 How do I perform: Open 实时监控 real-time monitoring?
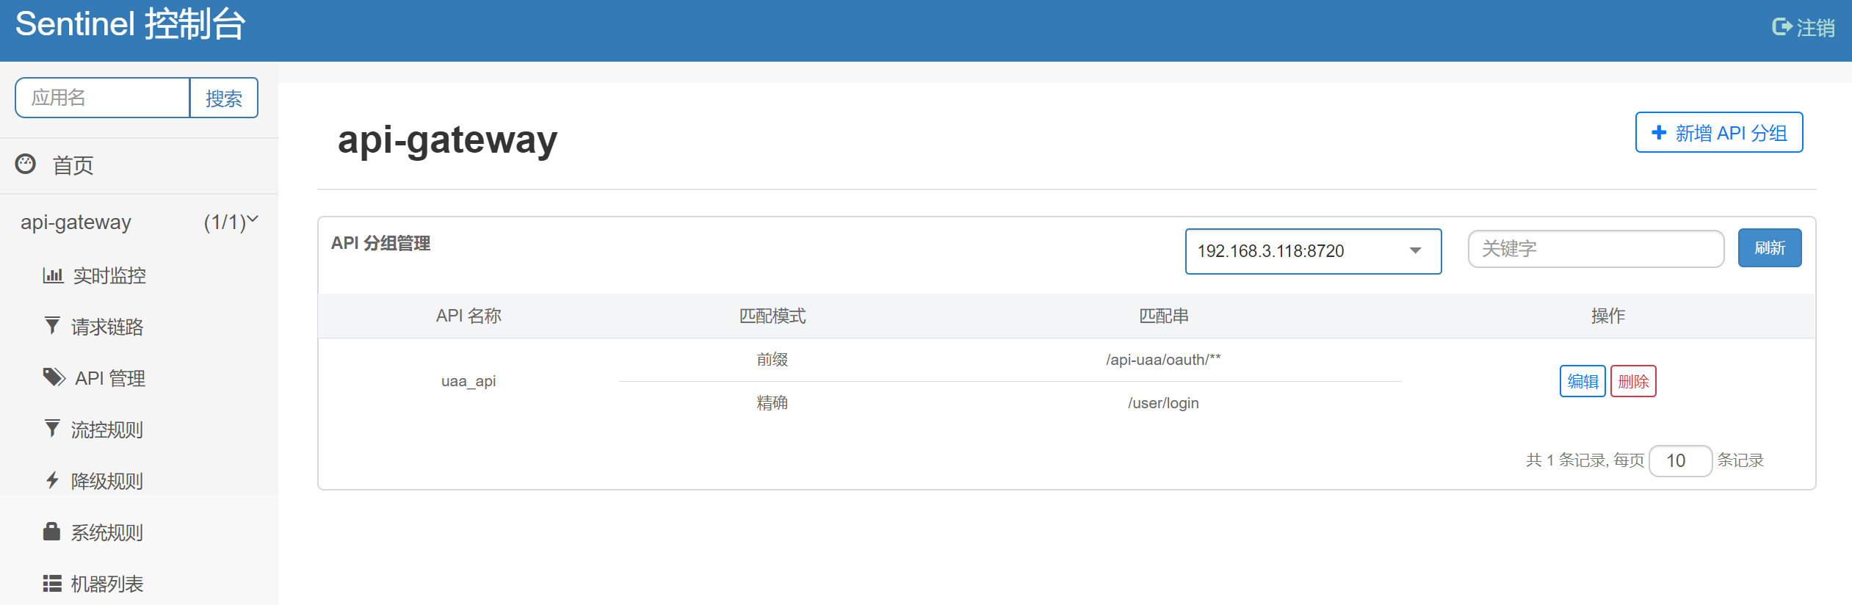[x=109, y=275]
